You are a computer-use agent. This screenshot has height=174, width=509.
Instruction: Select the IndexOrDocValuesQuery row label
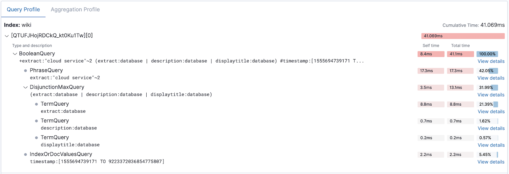[61, 154]
